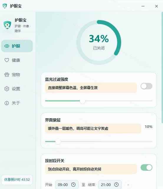
Task: Click the 界面蒙层 slider handle
Action: pos(58,142)
